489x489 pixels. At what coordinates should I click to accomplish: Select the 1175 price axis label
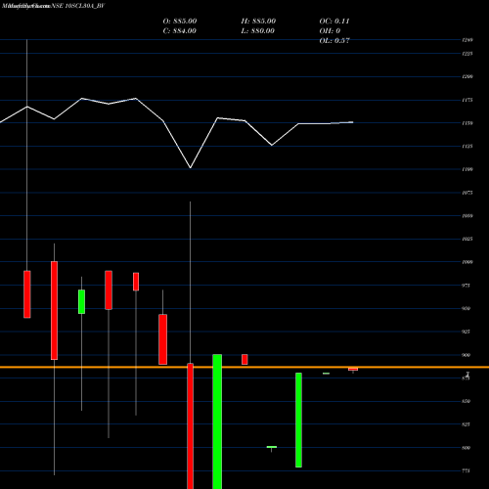(467, 100)
